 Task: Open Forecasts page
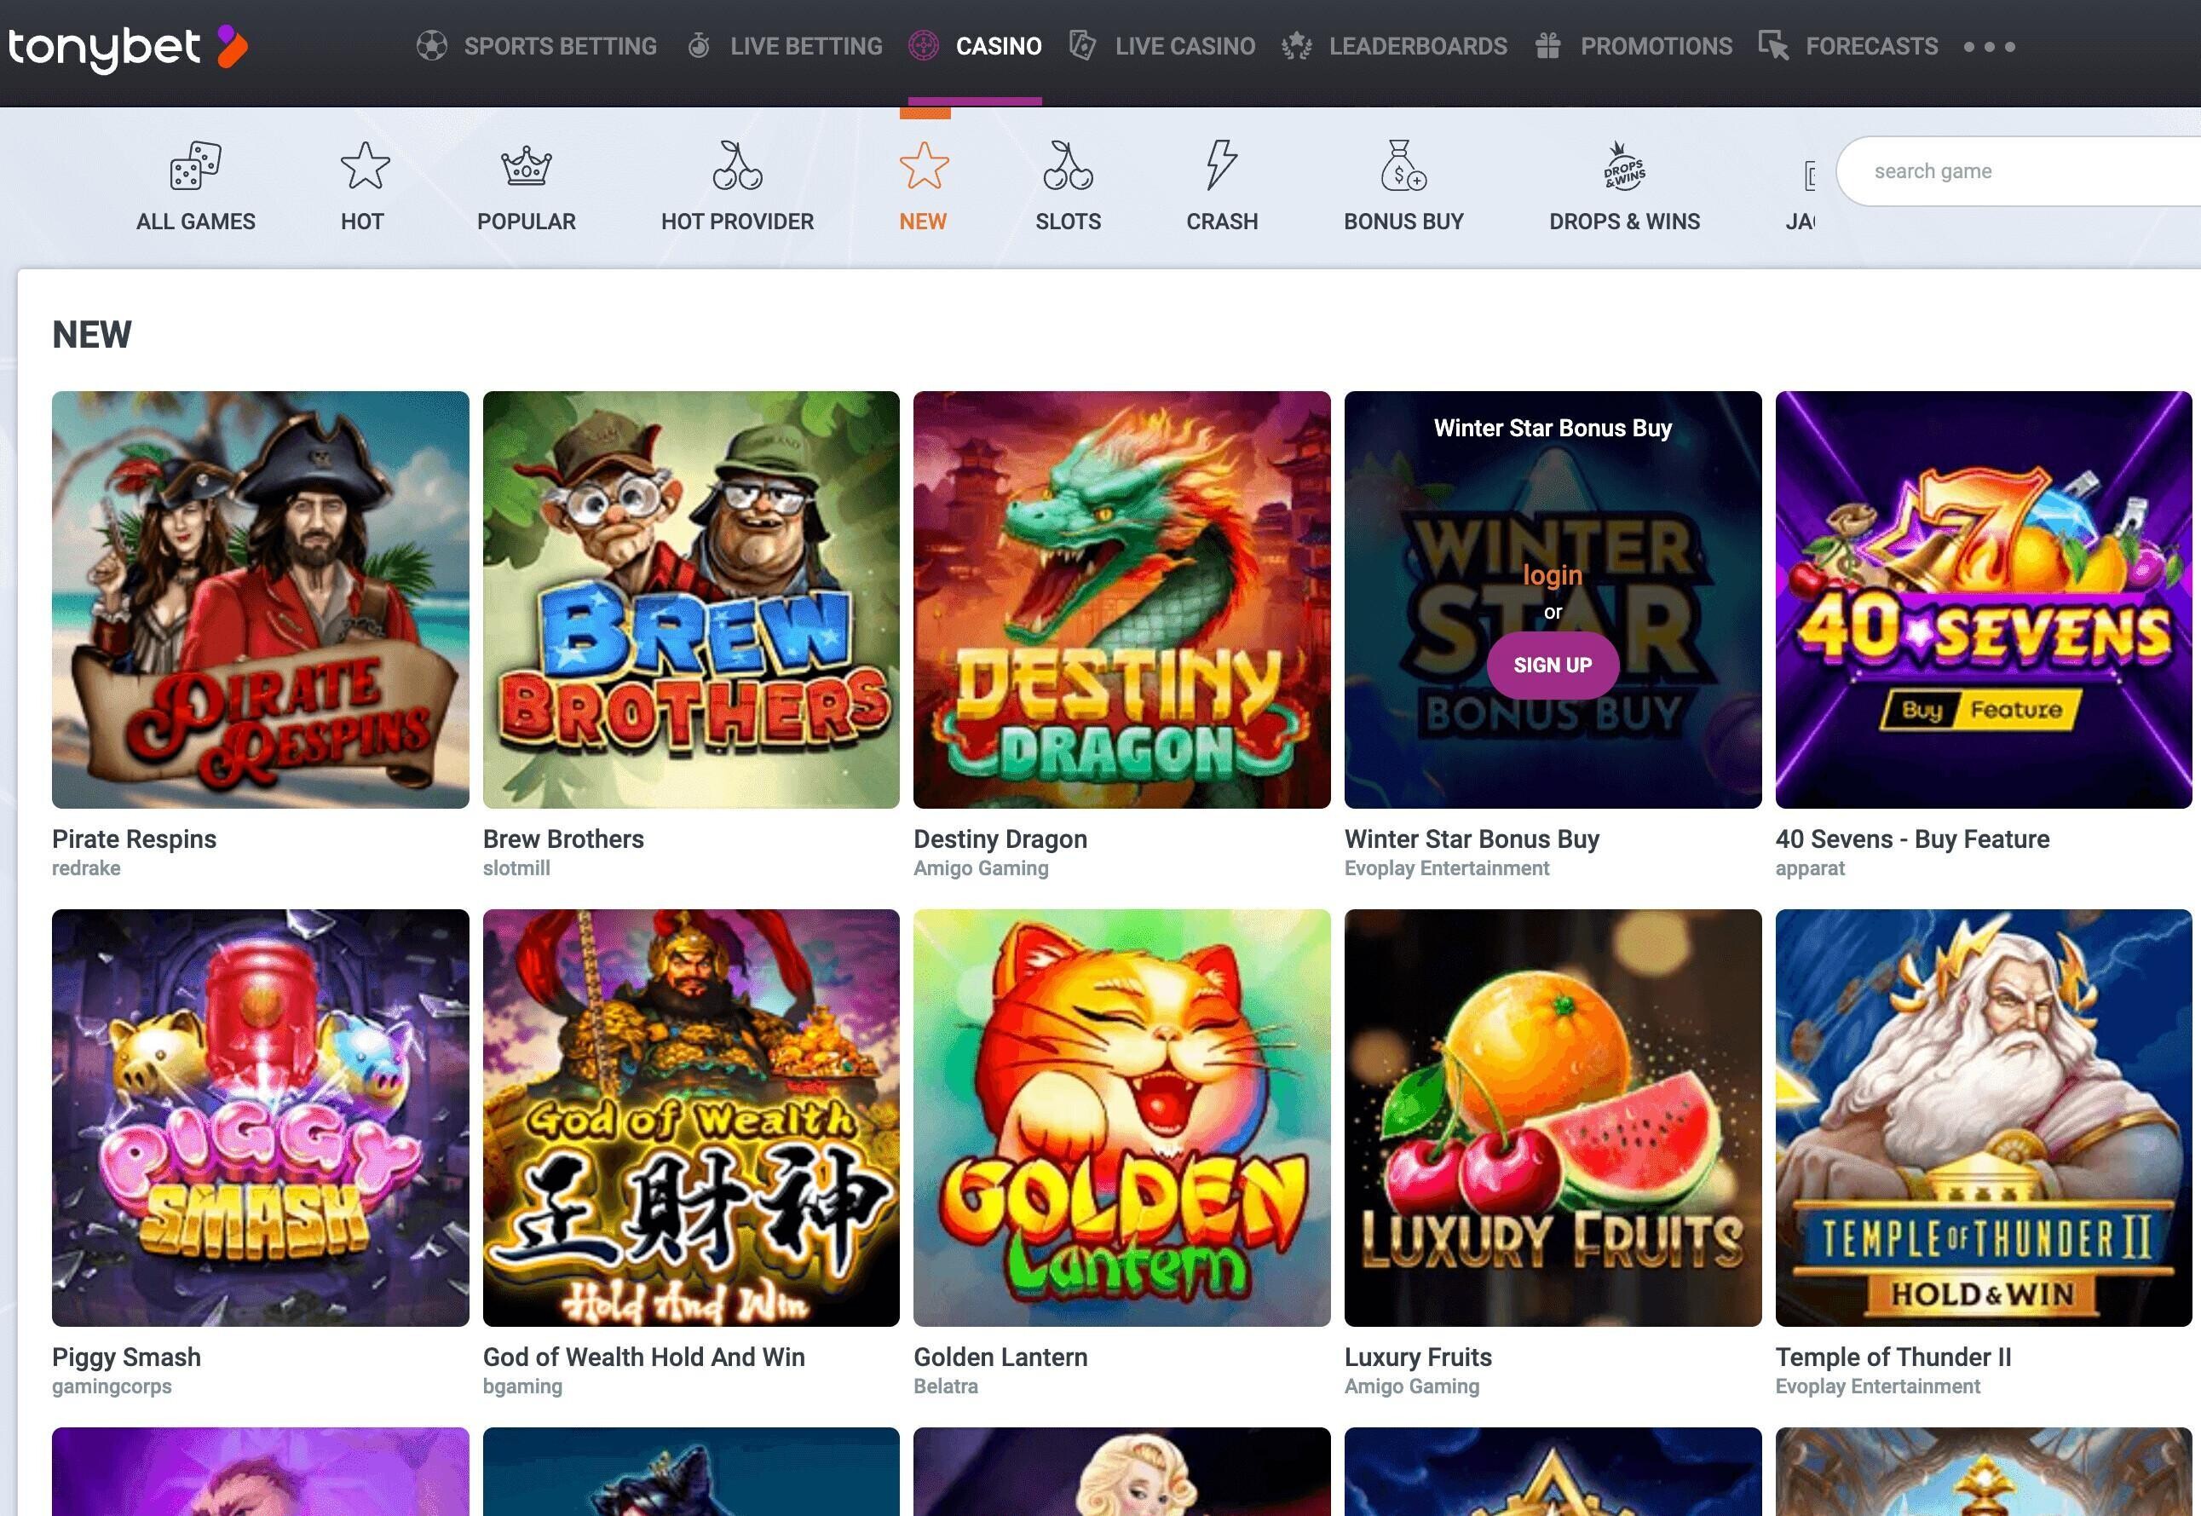tap(1871, 46)
